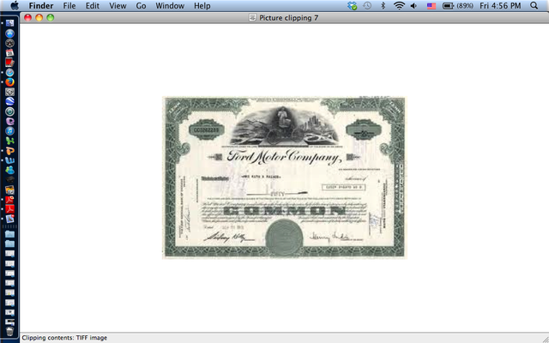This screenshot has width=549, height=343.
Task: Launch Google Earth from the Dock
Action: [x=9, y=101]
